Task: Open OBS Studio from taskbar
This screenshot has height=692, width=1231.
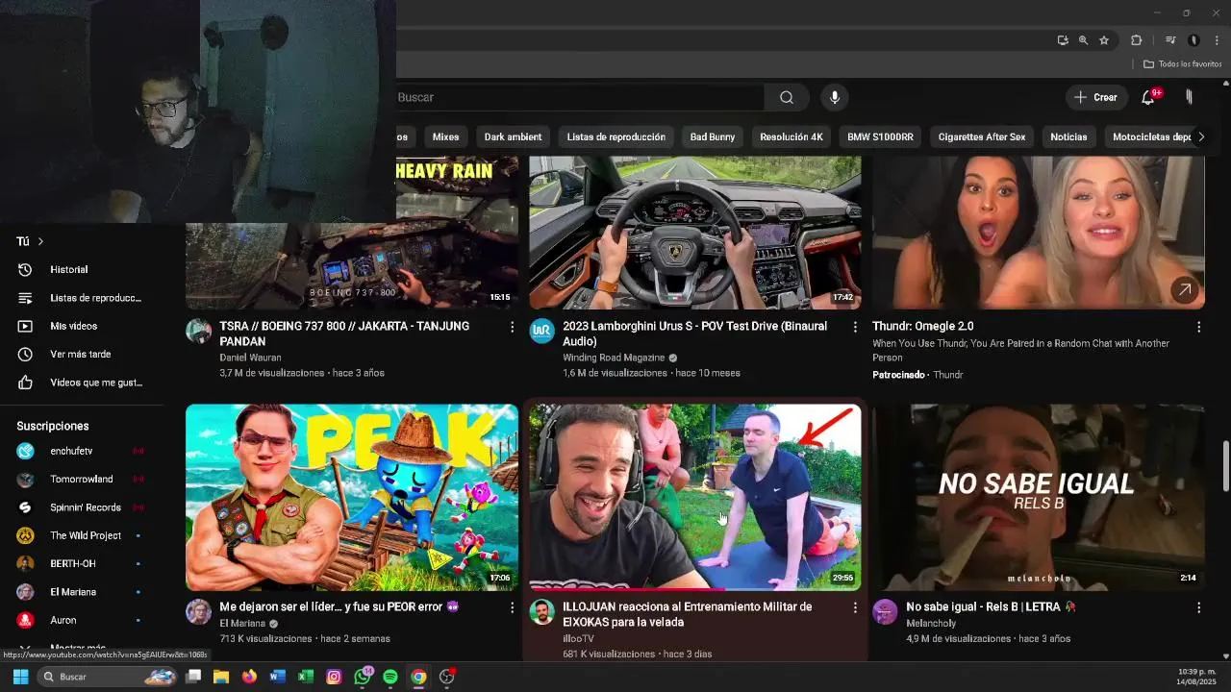Action: click(446, 677)
